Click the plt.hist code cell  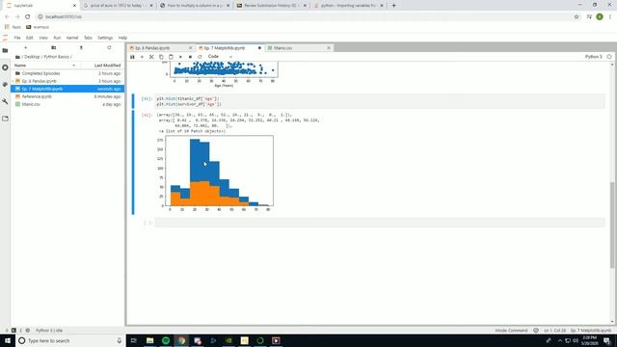[x=379, y=101]
